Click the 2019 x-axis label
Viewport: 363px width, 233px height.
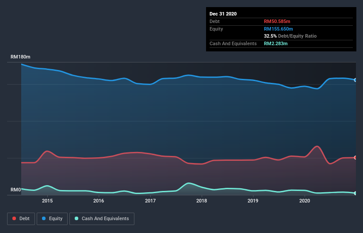tap(253, 201)
